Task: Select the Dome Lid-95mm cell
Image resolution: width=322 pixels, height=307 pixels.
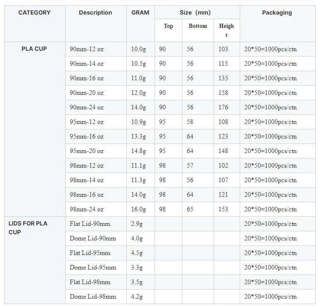Action: pos(93,267)
